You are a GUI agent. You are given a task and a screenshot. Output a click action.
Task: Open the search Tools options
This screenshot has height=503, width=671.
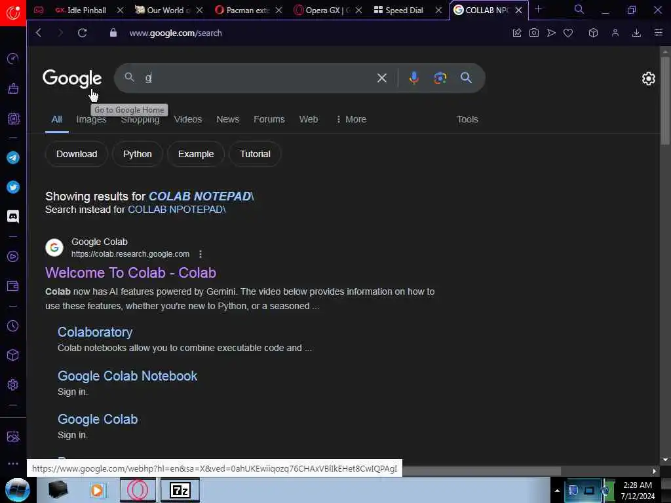467,119
